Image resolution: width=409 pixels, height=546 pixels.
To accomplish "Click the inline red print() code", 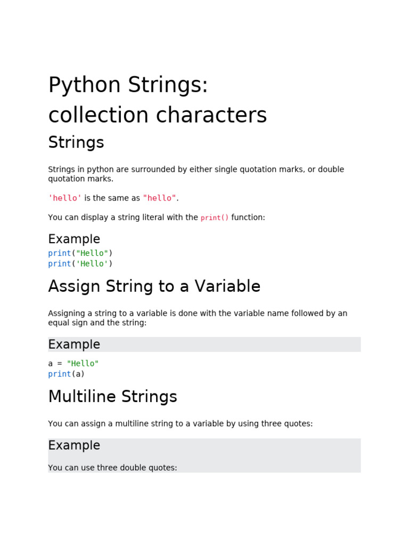I will (x=215, y=218).
